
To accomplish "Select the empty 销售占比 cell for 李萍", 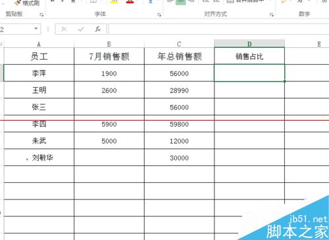I will tap(249, 73).
